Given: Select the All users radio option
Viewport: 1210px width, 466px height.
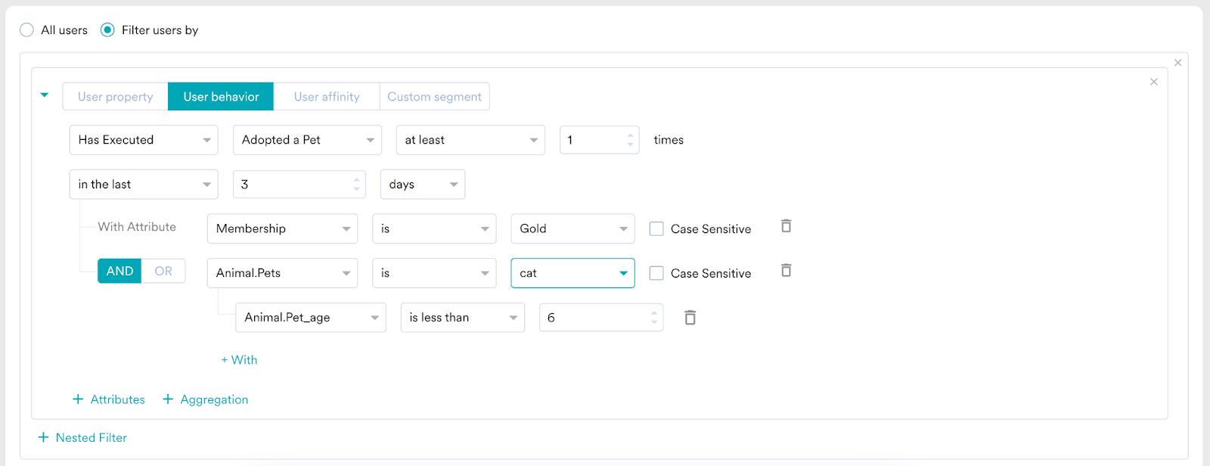Looking at the screenshot, I should (x=27, y=30).
